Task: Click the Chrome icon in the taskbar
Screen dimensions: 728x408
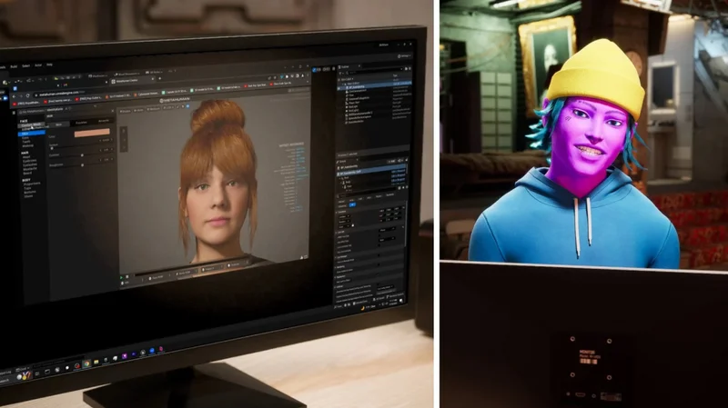Action: (86, 363)
